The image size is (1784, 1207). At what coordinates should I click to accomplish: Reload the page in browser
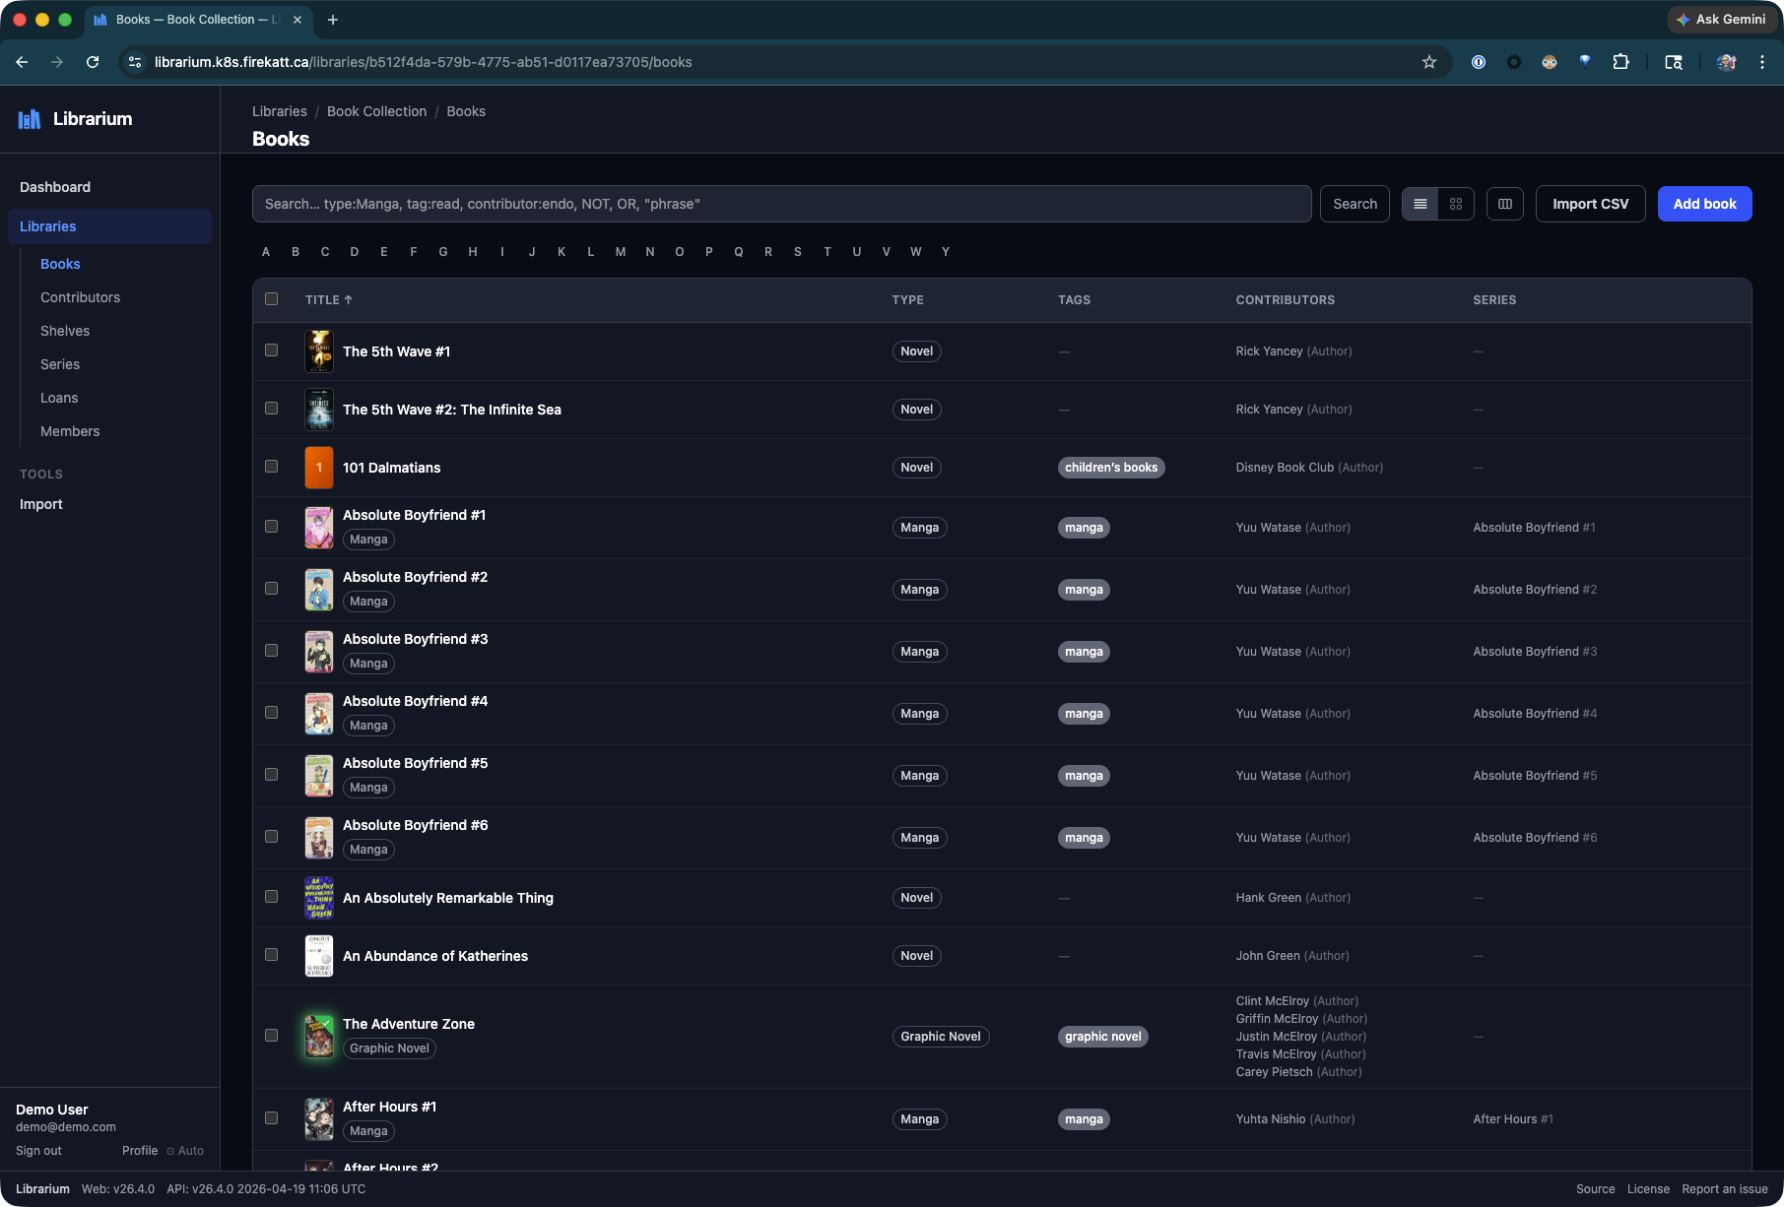tap(93, 62)
